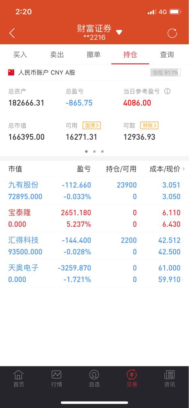Screen dimensions: 189x408
Task: Select the 九有股份 holding row
Action: pos(94,191)
